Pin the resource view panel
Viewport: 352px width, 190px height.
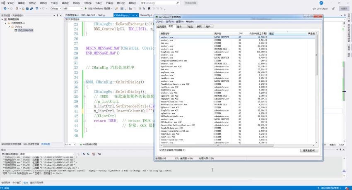pos(57,15)
